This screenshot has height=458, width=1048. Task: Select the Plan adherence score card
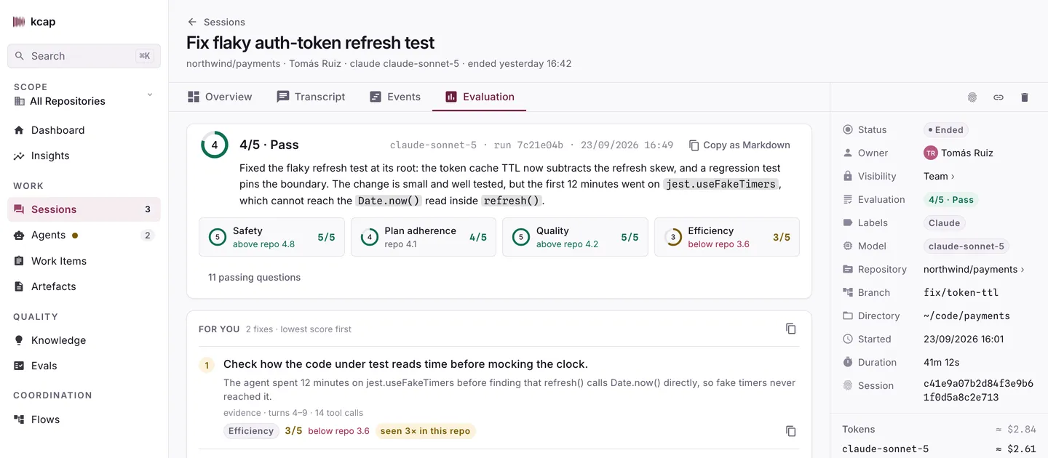pos(423,237)
